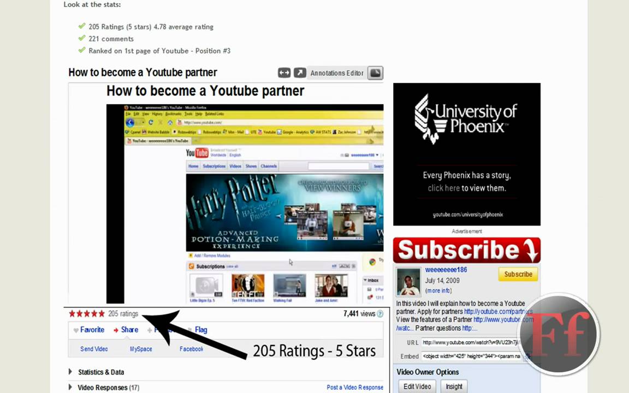Click the blue back arrow in video browser
Viewport: 629px width, 393px height.
point(130,122)
